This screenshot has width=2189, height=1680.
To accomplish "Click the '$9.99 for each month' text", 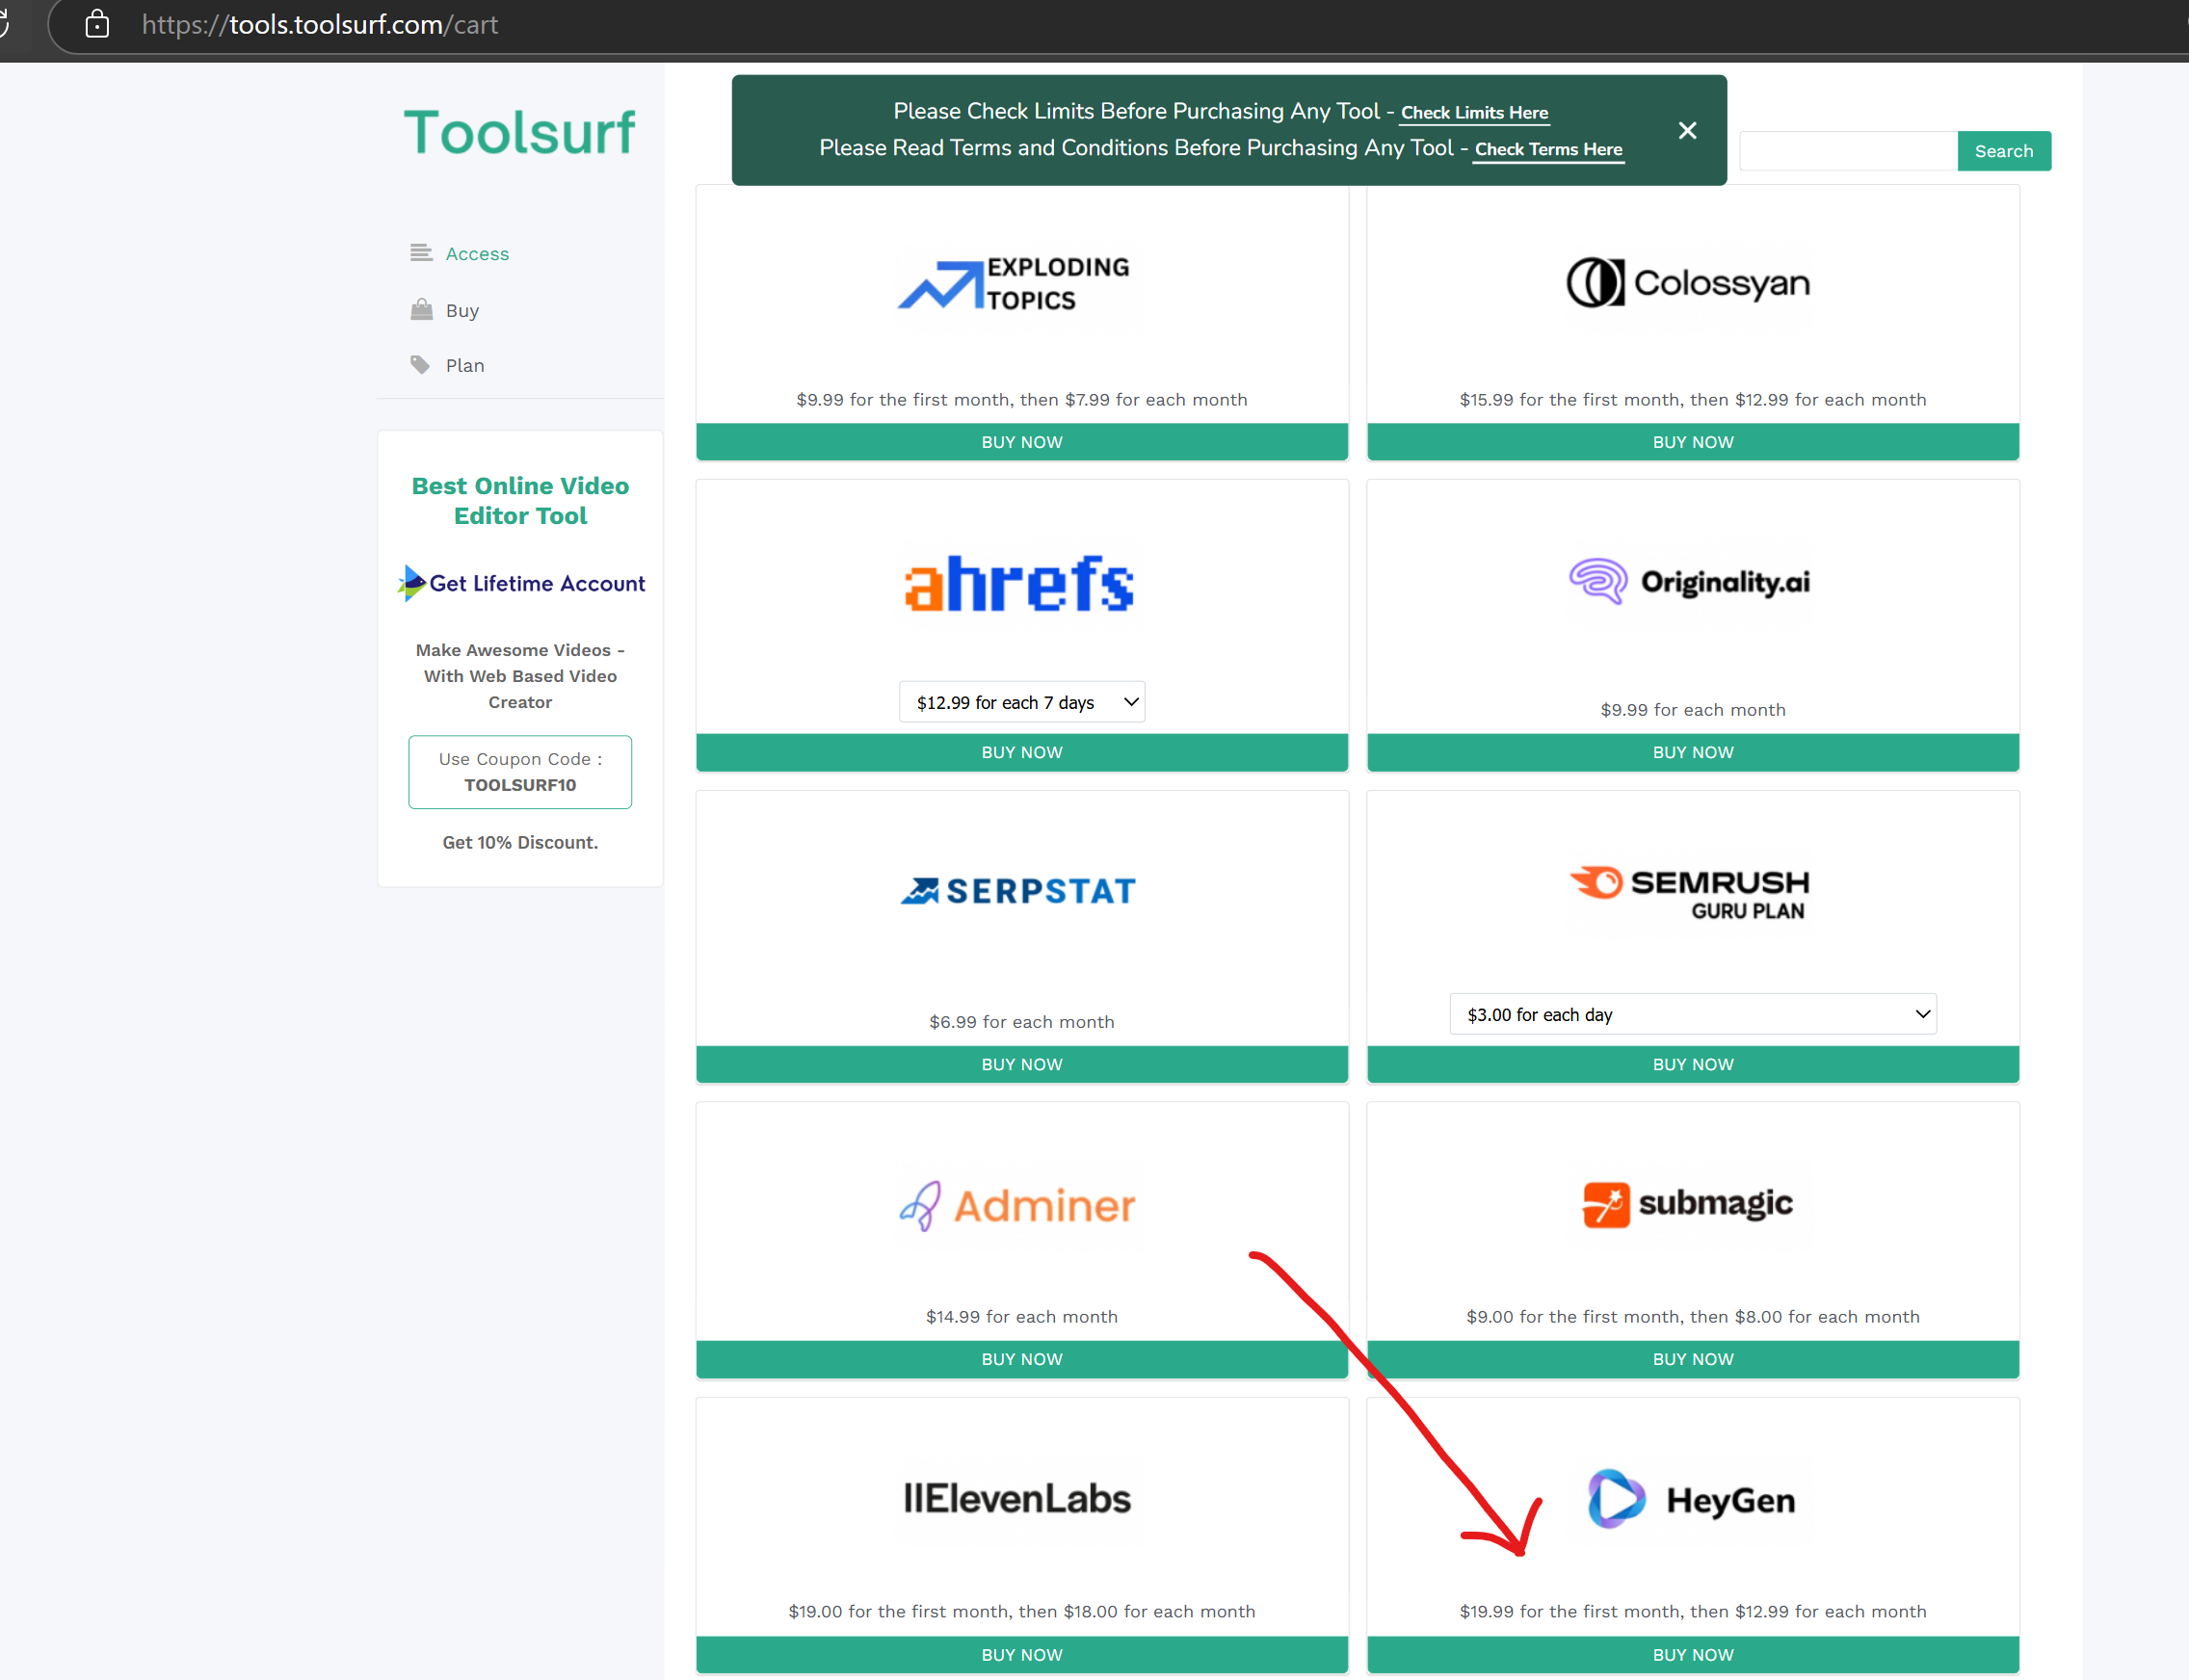I will 1693,709.
